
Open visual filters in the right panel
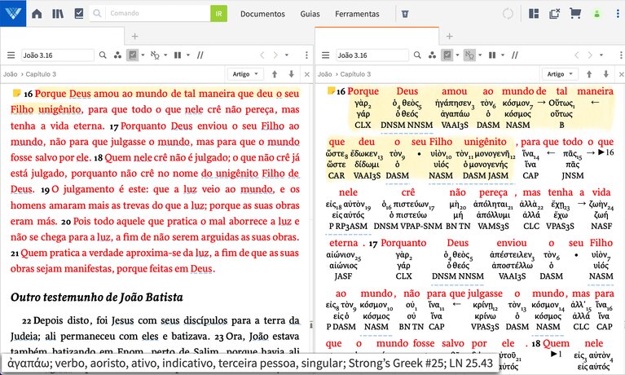[x=432, y=55]
